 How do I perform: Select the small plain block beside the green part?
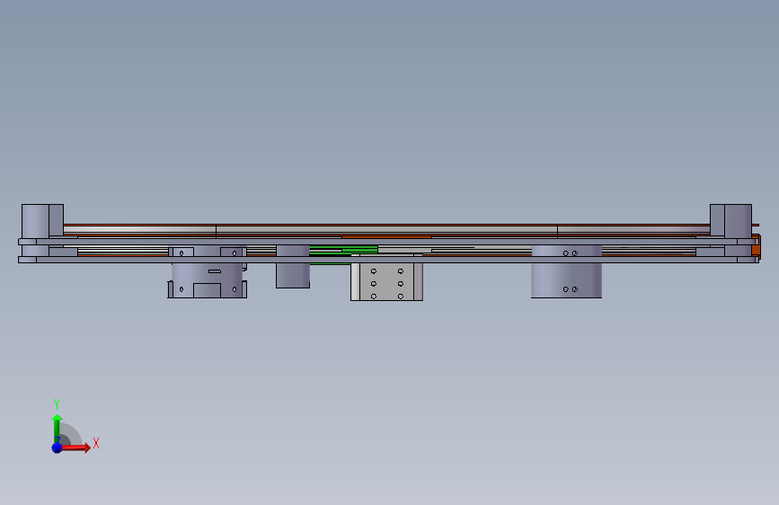(293, 266)
